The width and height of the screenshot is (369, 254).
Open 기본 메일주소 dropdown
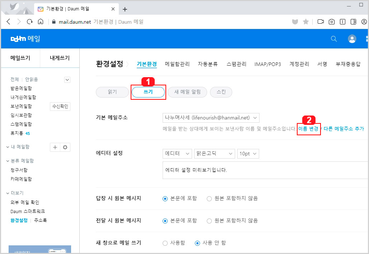pyautogui.click(x=211, y=118)
